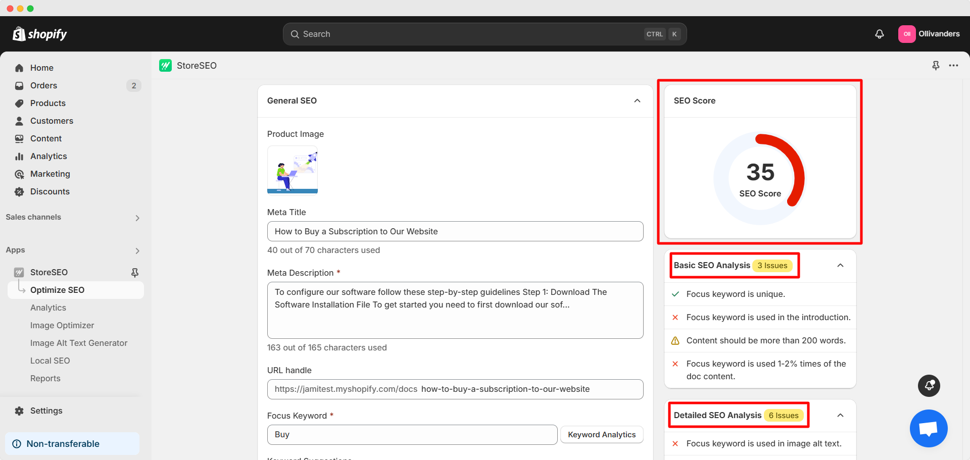Collapse the General SEO section
Viewport: 970px width, 460px height.
coord(637,101)
